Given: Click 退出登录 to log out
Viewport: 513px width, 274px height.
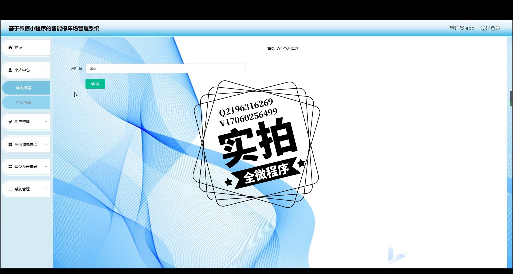Looking at the screenshot, I should coord(491,28).
